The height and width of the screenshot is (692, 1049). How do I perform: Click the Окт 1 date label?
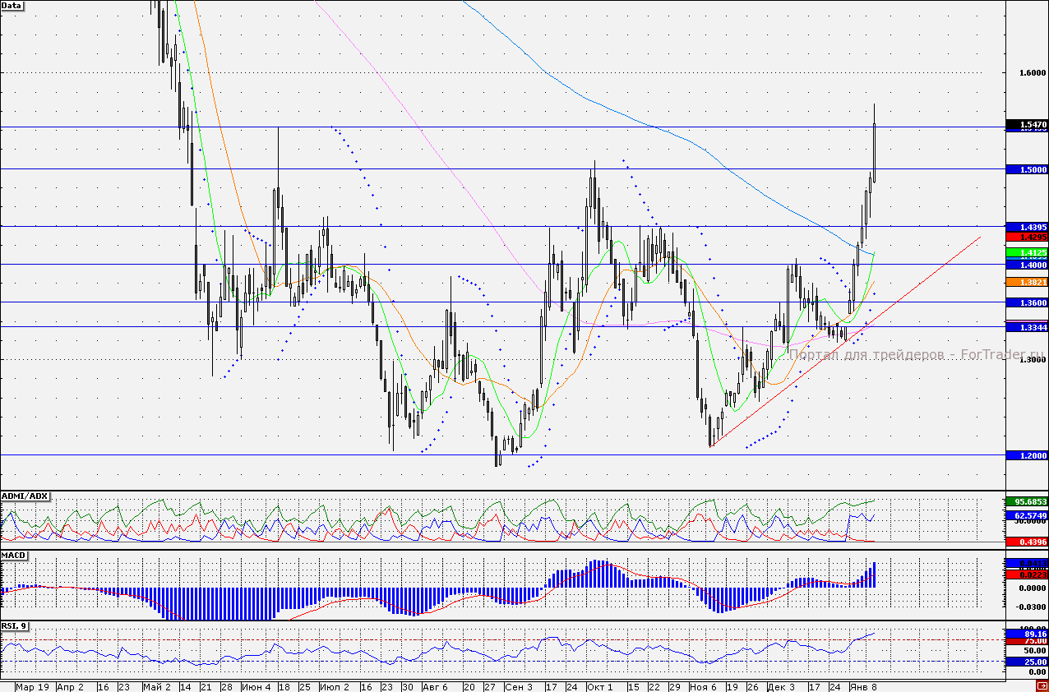coord(599,686)
